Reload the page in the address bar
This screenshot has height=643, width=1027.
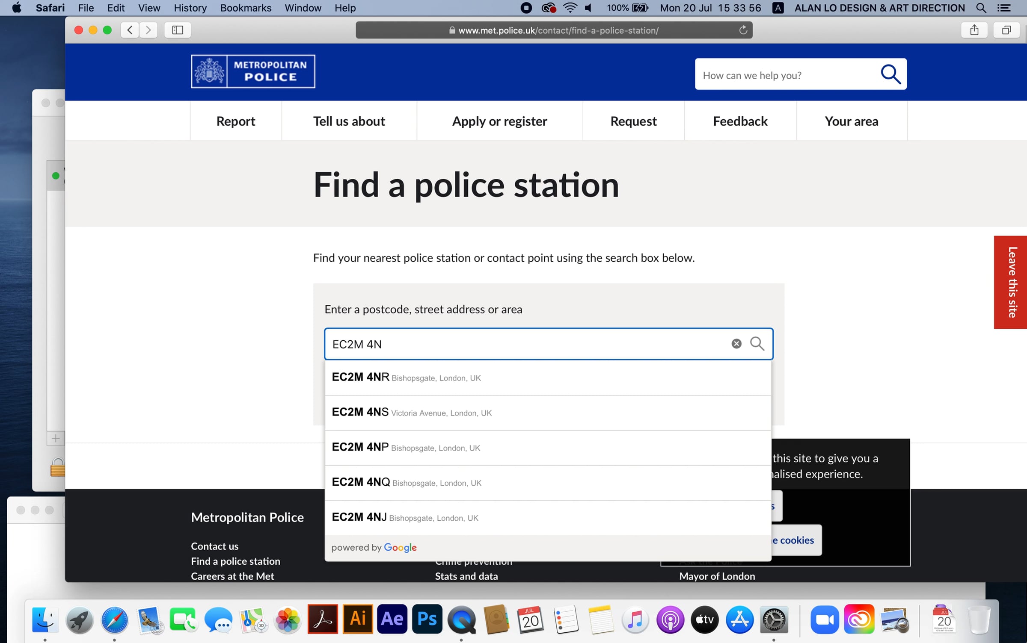pyautogui.click(x=743, y=30)
